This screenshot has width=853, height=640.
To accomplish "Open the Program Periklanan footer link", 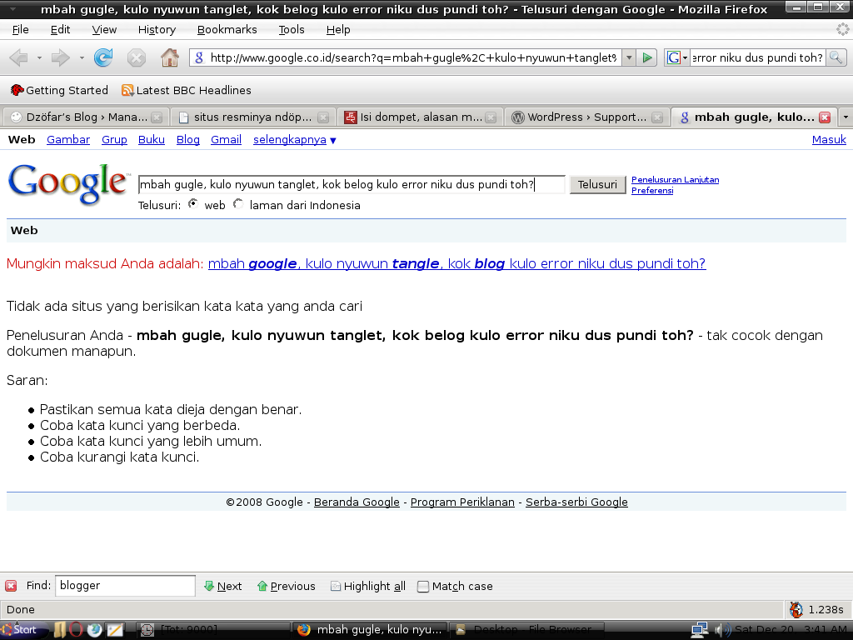I will coord(462,502).
